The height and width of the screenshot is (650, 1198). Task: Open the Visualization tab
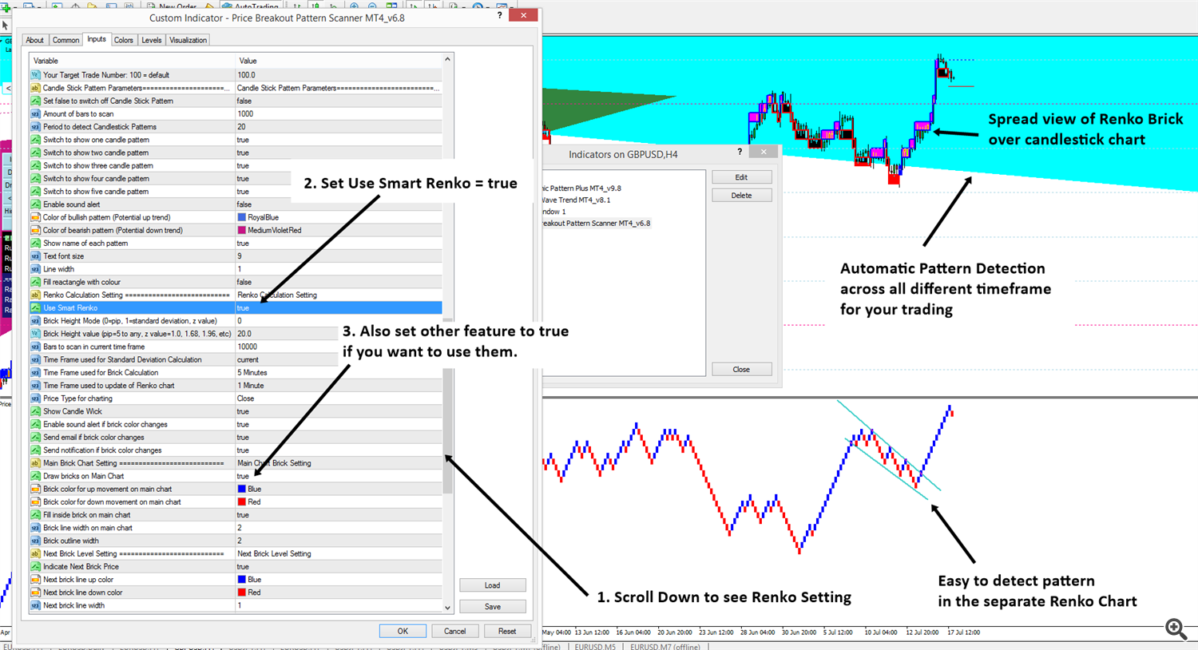[x=188, y=40]
